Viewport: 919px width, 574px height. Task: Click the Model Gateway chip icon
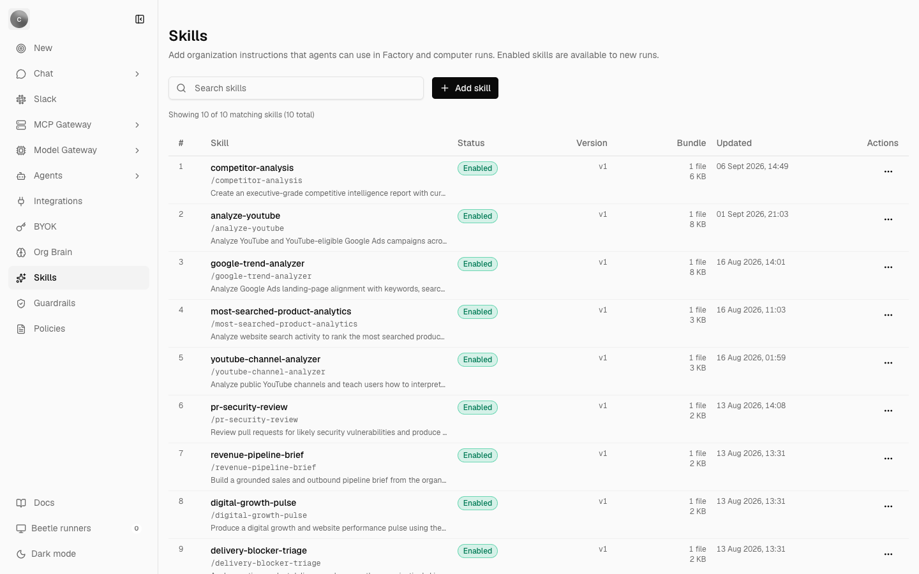click(x=21, y=151)
